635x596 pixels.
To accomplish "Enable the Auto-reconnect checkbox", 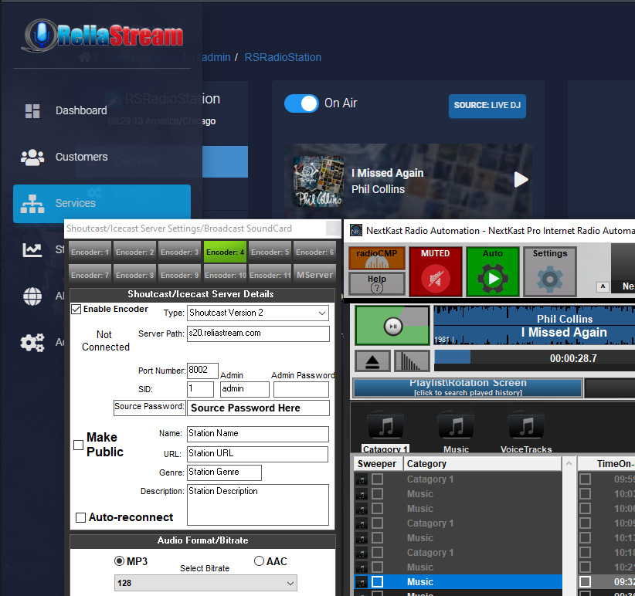I will (x=80, y=517).
